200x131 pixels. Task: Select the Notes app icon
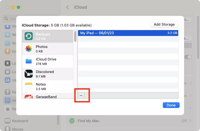pyautogui.click(x=29, y=86)
